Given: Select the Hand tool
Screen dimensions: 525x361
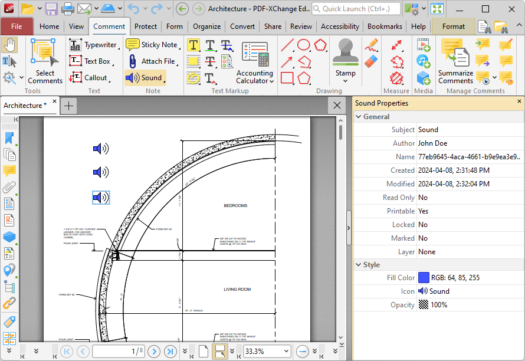Looking at the screenshot, I should (x=9, y=45).
